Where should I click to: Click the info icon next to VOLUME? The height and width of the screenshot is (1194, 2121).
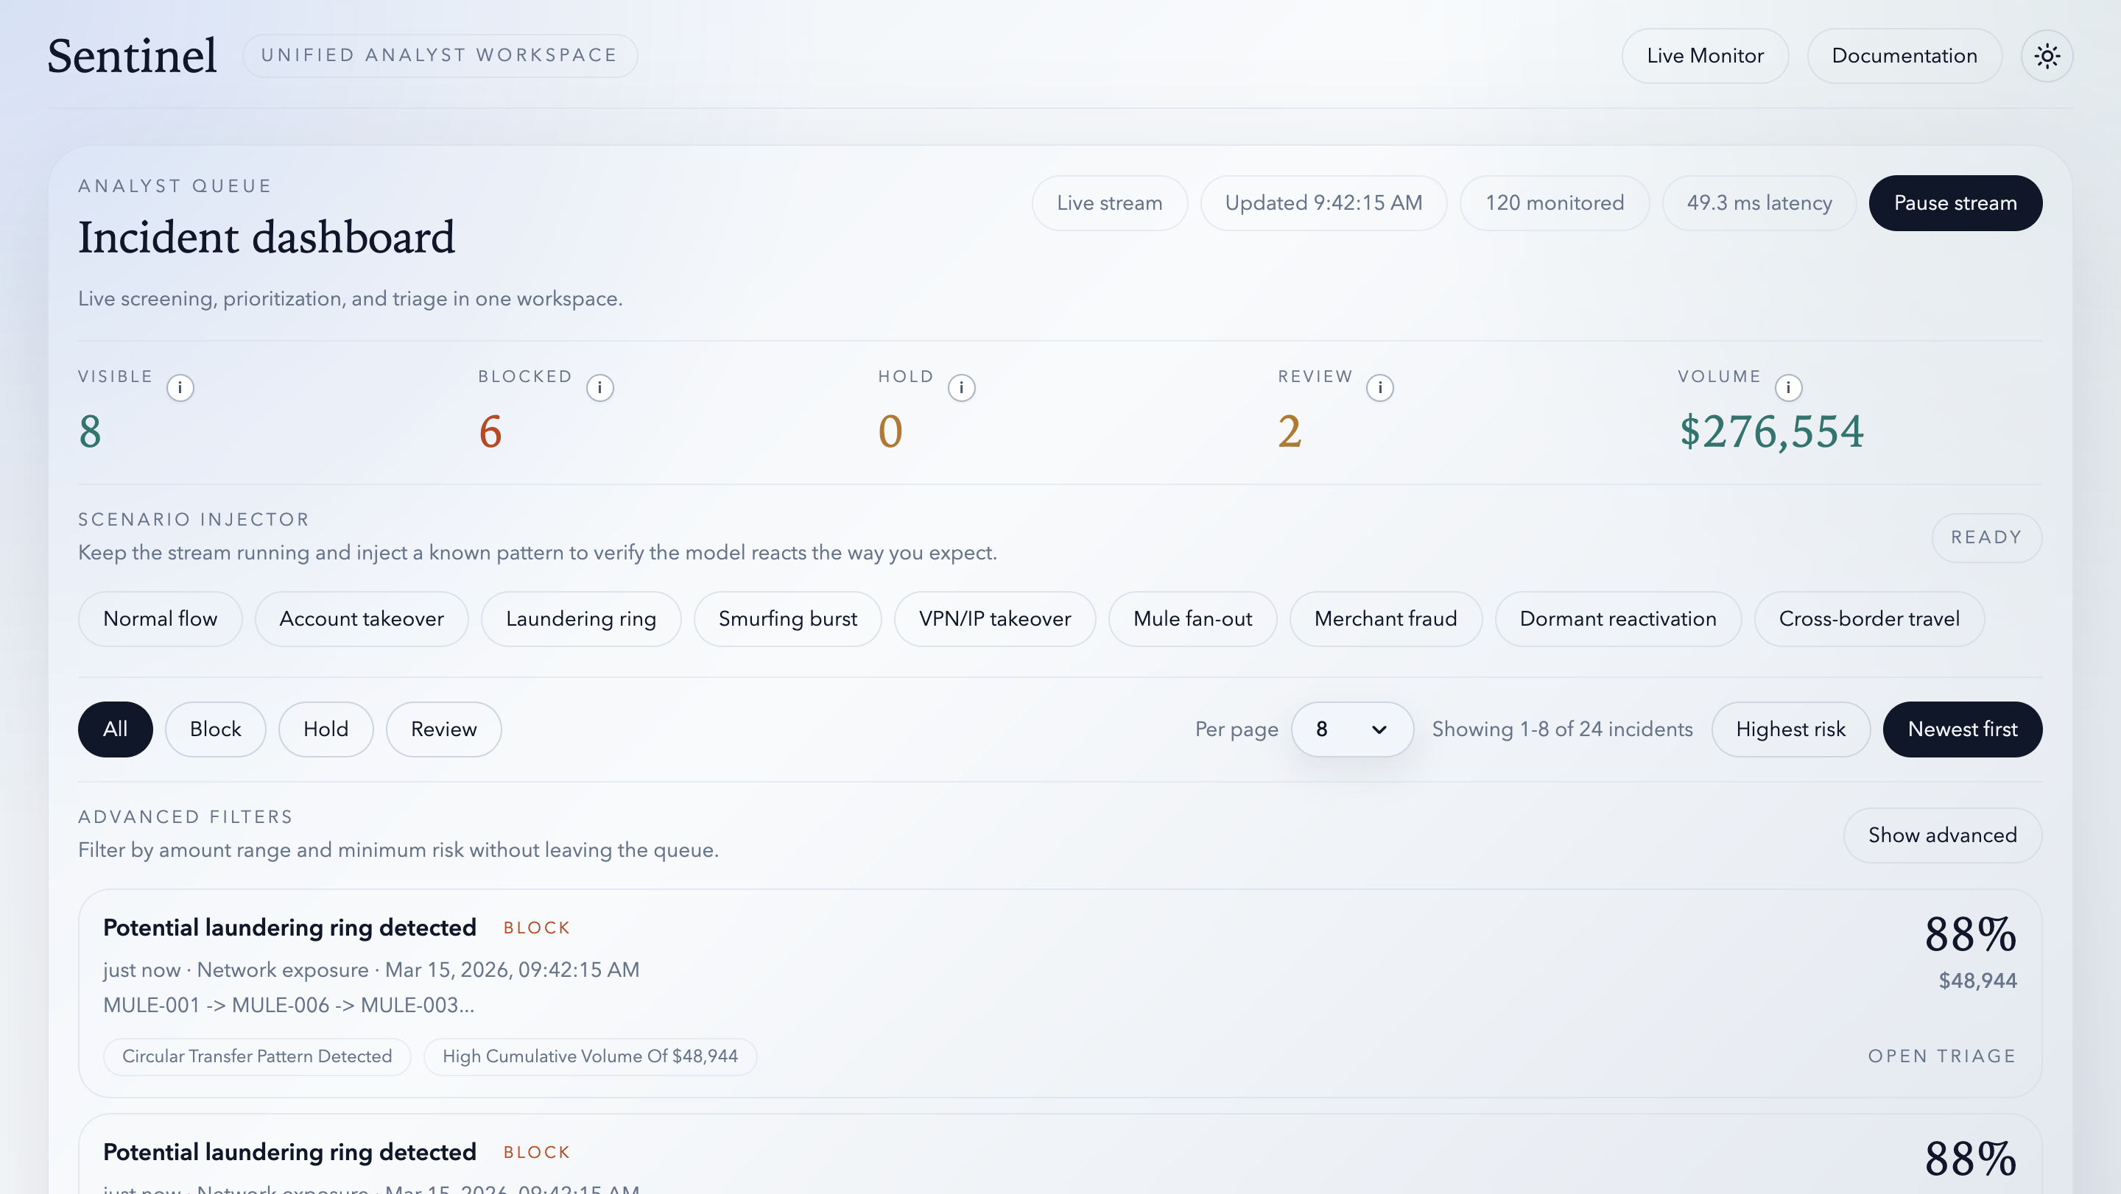point(1787,388)
